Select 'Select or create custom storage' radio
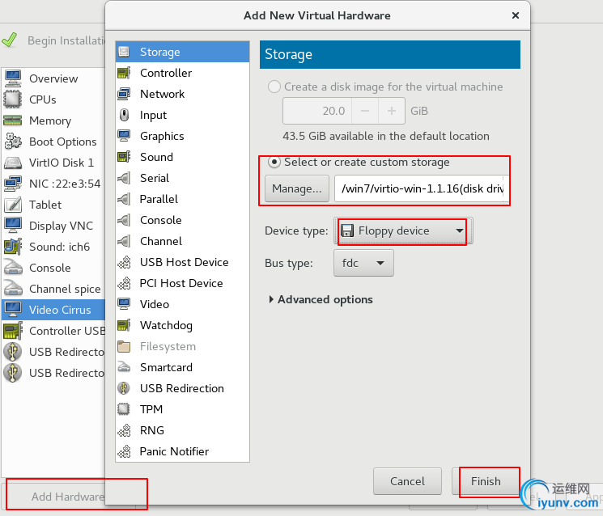Image resolution: width=603 pixels, height=516 pixels. 274,162
